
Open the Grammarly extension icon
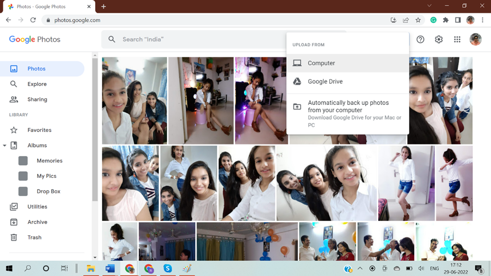434,20
